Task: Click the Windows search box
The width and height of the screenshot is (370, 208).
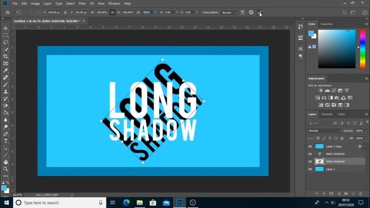Action: click(x=60, y=203)
